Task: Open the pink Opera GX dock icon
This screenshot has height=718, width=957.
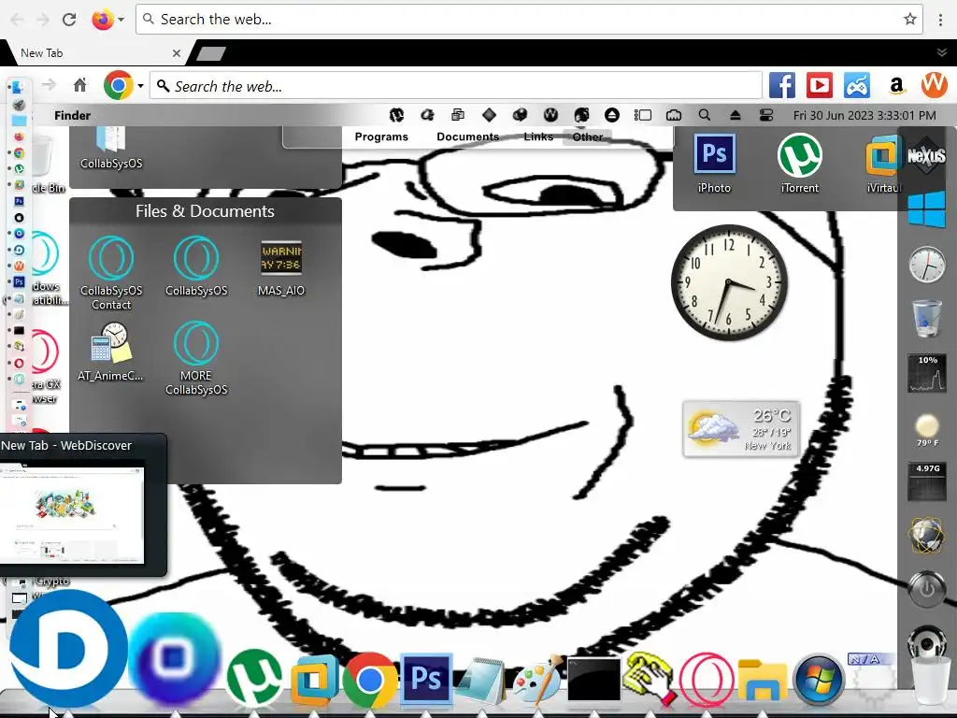Action: tap(707, 680)
